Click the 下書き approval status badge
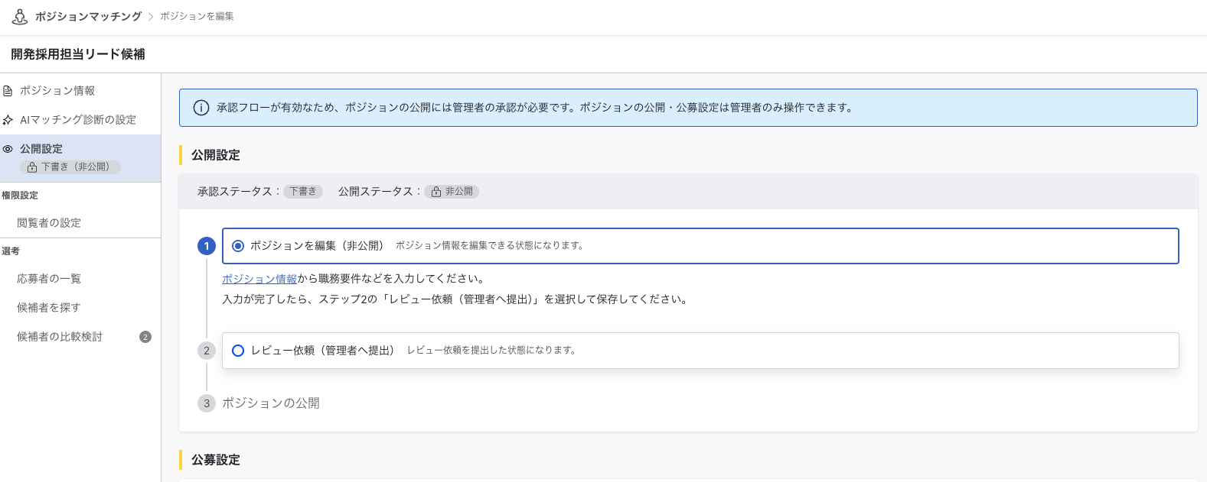The height and width of the screenshot is (482, 1207). (x=303, y=192)
